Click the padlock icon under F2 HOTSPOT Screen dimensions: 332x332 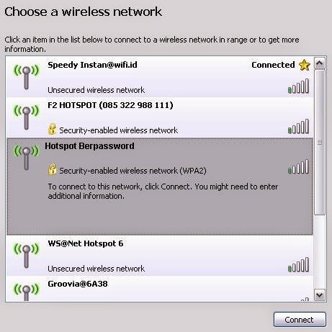tap(52, 129)
